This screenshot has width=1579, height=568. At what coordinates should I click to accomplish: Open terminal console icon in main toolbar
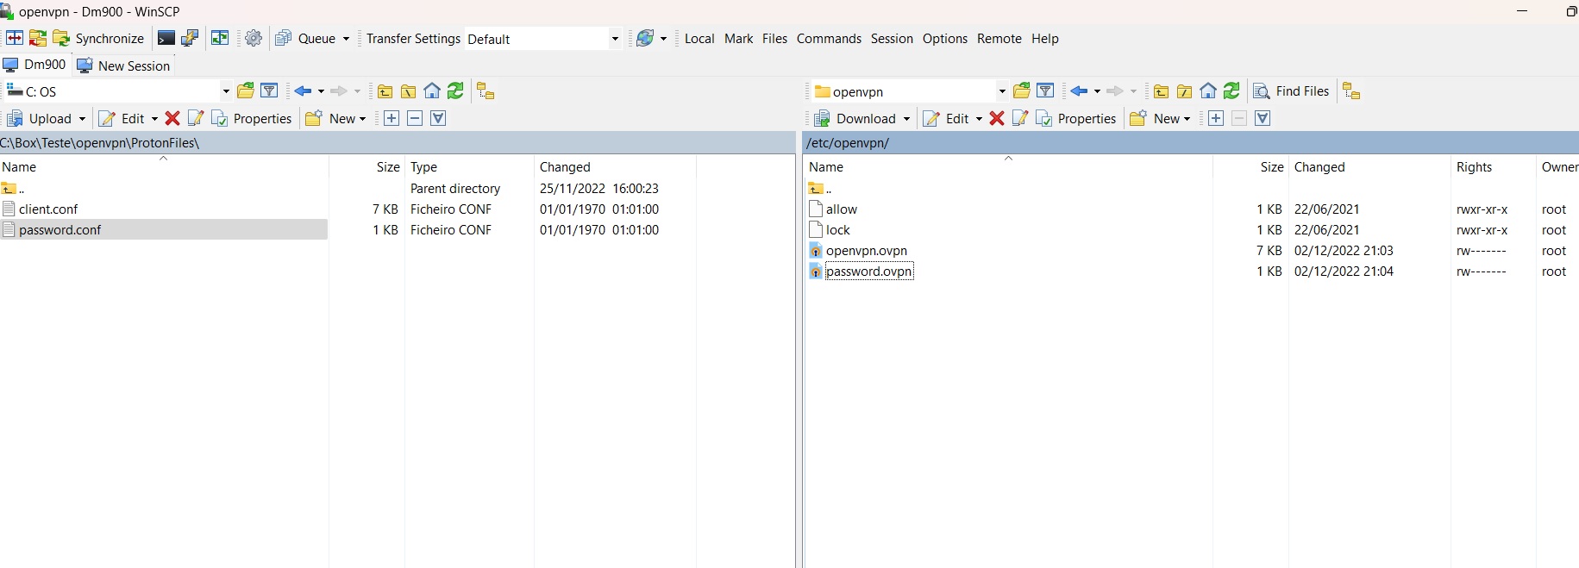coord(166,39)
